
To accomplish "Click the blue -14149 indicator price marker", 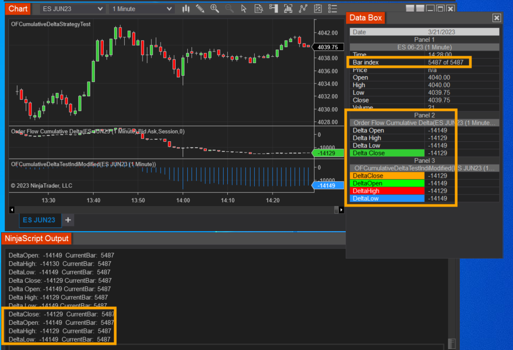I will pos(328,186).
